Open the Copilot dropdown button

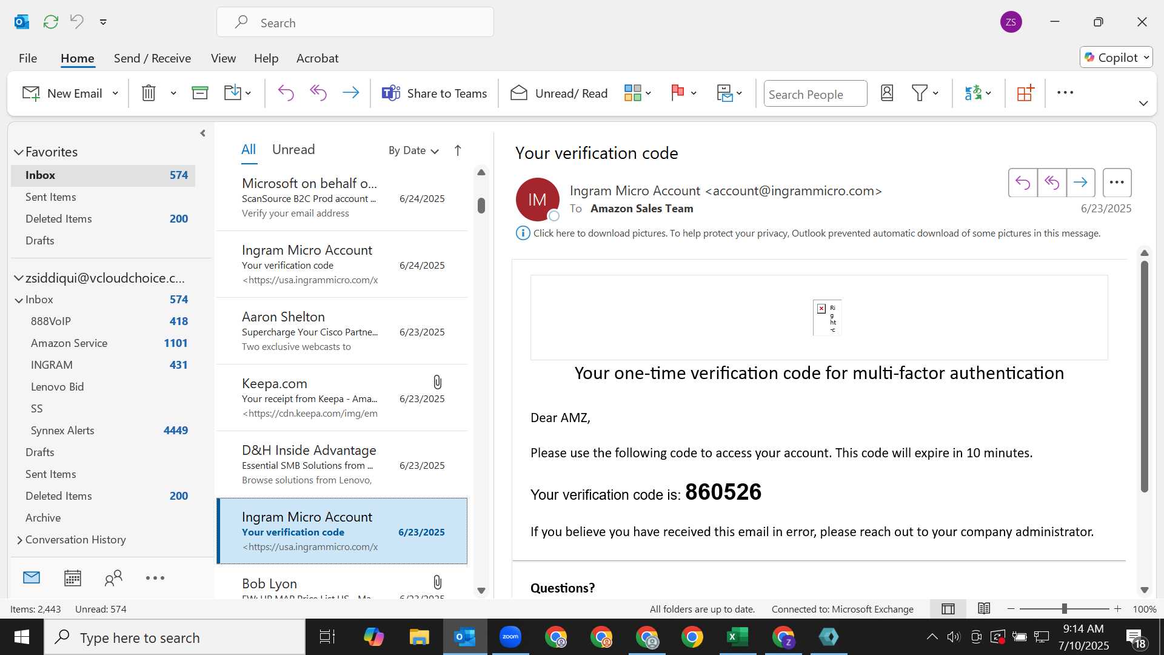pos(1116,58)
